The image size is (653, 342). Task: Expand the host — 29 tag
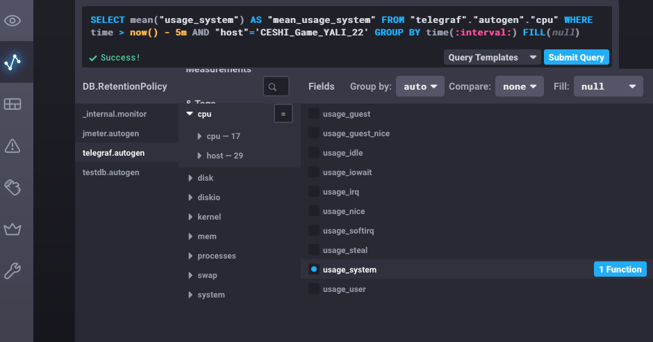point(199,156)
